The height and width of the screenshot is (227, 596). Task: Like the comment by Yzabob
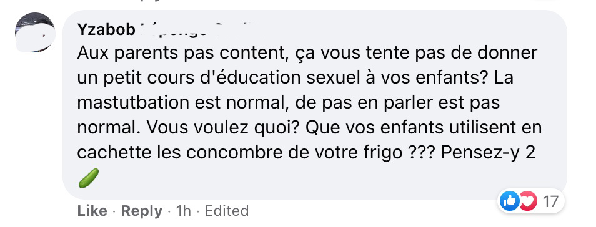point(92,211)
